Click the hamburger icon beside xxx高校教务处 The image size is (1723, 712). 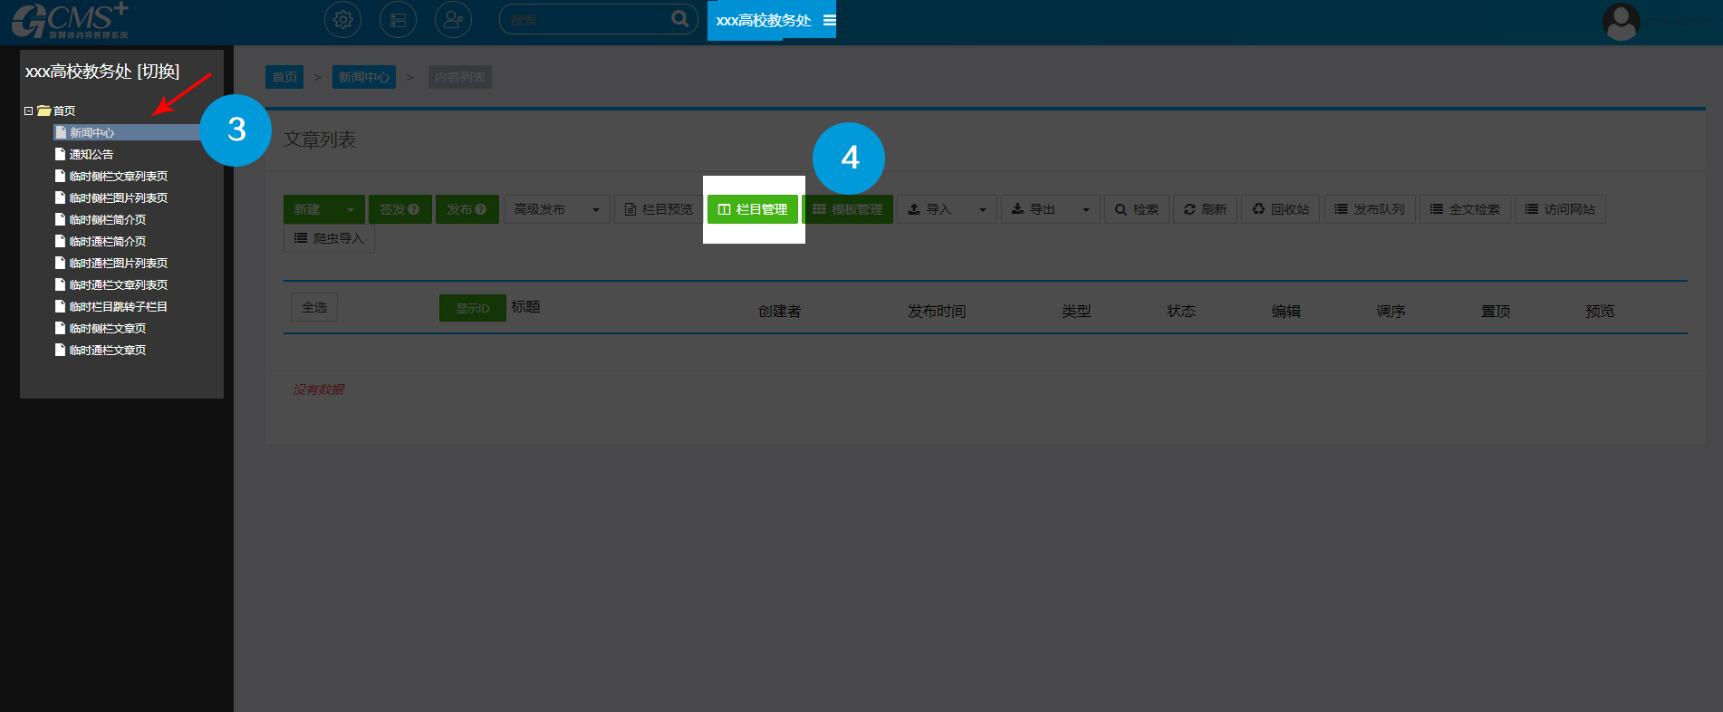coord(829,20)
